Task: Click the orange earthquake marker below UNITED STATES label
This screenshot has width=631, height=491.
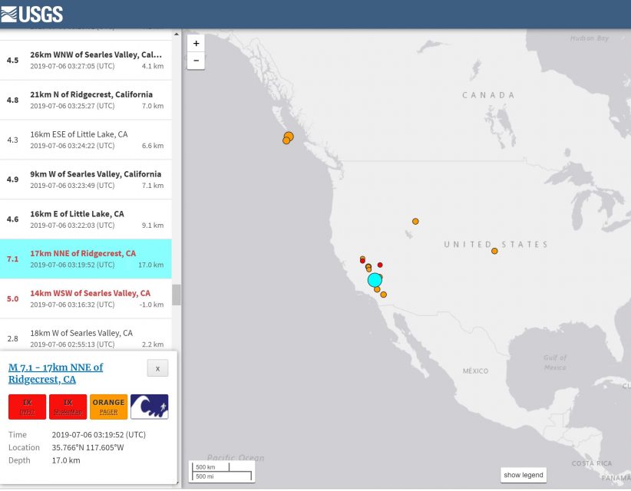Action: pyautogui.click(x=494, y=251)
